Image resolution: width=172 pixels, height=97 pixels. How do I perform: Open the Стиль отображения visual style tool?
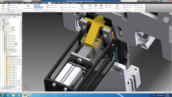[28, 7]
